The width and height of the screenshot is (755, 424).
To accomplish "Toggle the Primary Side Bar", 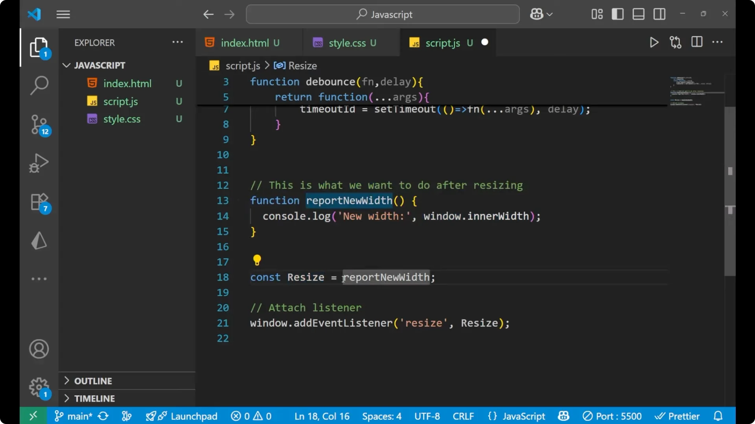I will coord(617,14).
